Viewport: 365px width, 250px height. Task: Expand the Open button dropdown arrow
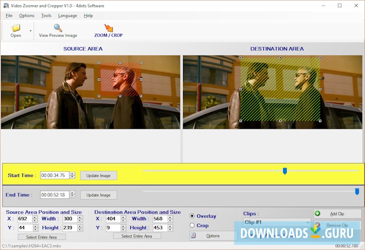tap(30, 31)
